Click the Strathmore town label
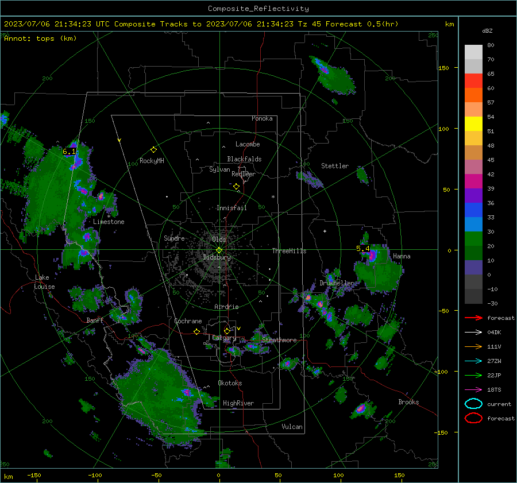 [x=279, y=340]
